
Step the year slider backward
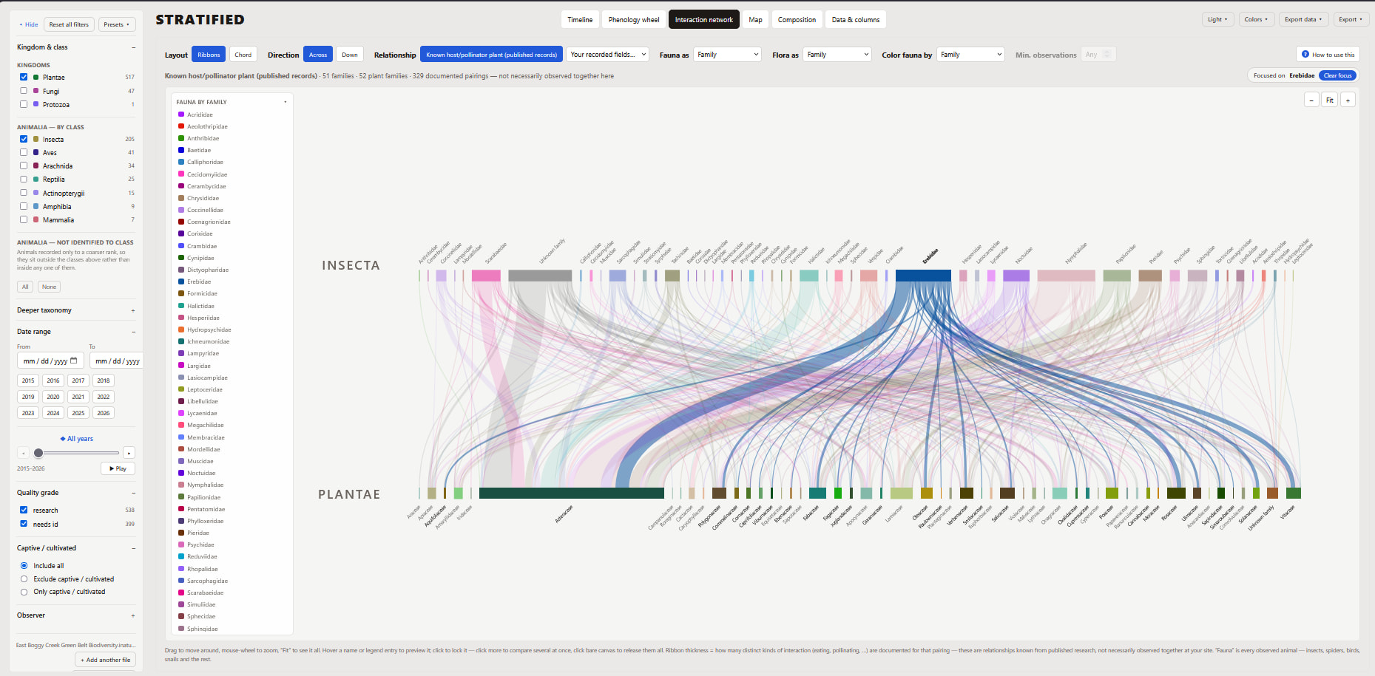24,453
